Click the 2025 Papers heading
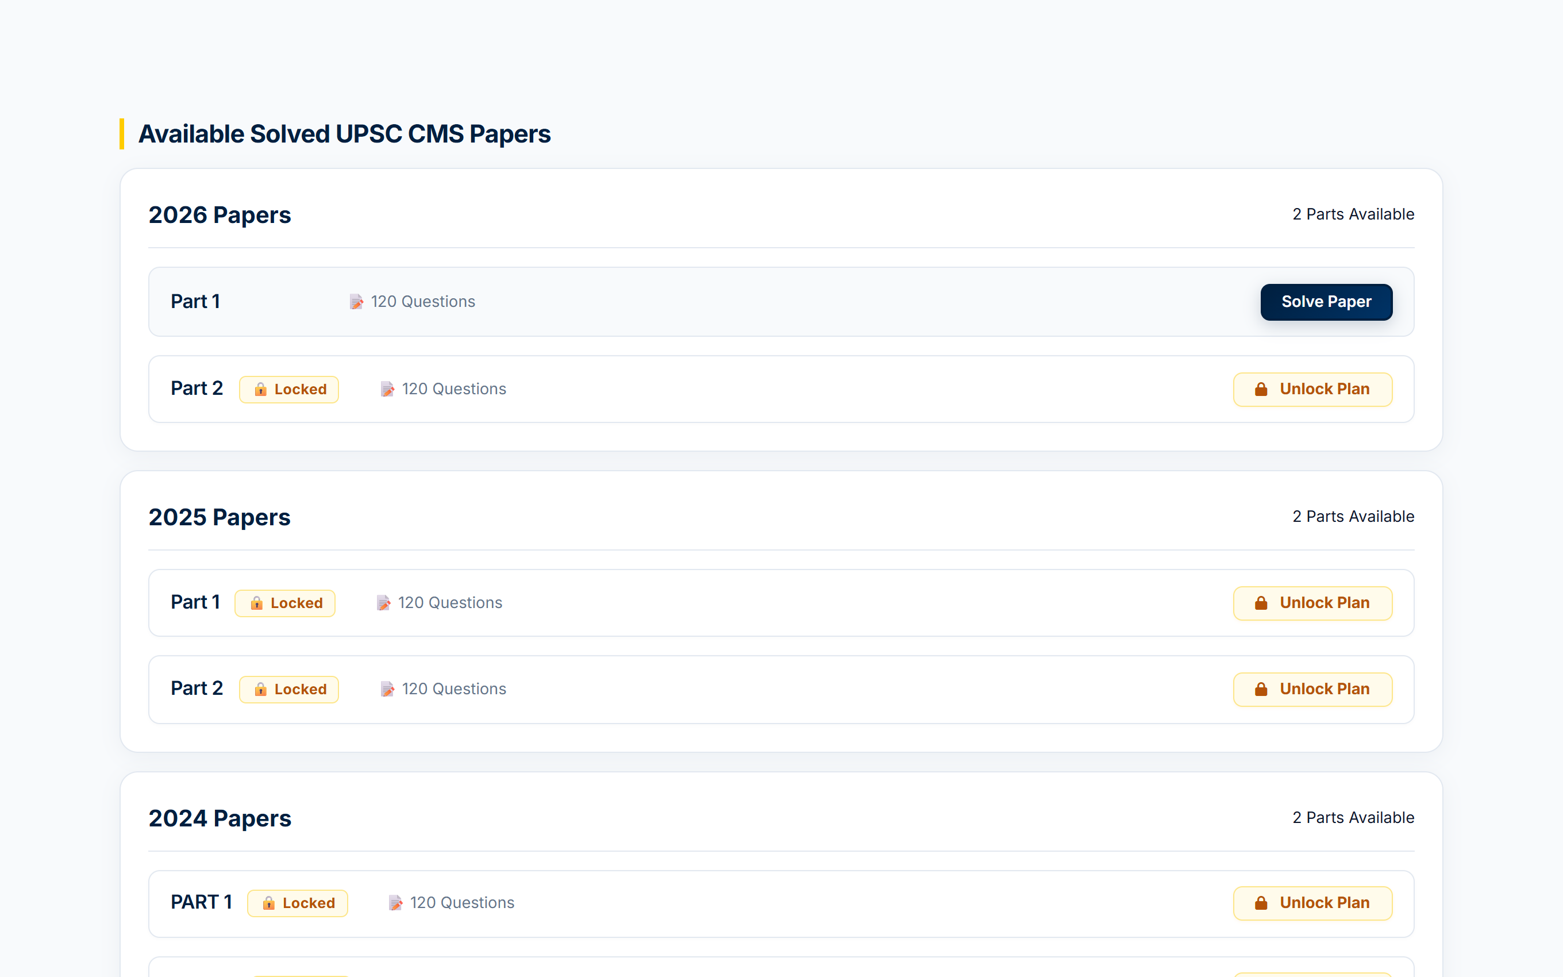Viewport: 1563px width, 977px height. pyautogui.click(x=220, y=518)
